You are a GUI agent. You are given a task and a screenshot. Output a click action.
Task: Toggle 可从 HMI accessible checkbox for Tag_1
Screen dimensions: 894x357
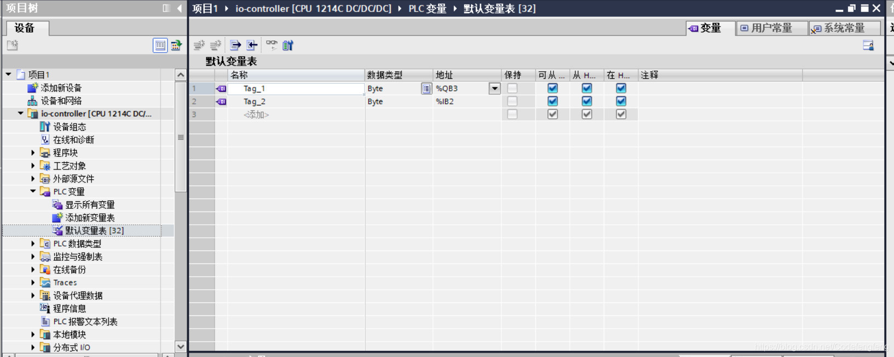coord(553,88)
